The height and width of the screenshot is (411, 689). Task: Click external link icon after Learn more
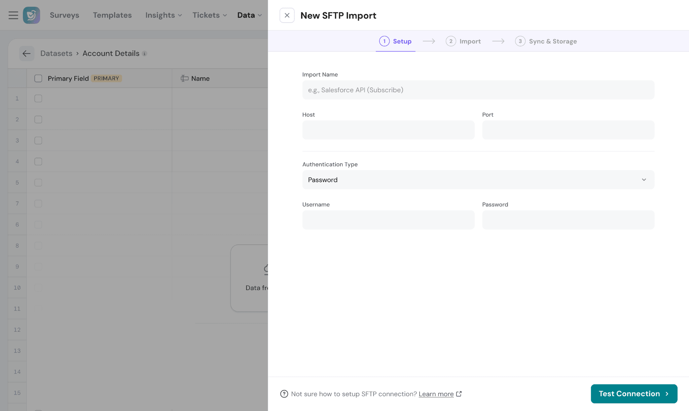459,394
